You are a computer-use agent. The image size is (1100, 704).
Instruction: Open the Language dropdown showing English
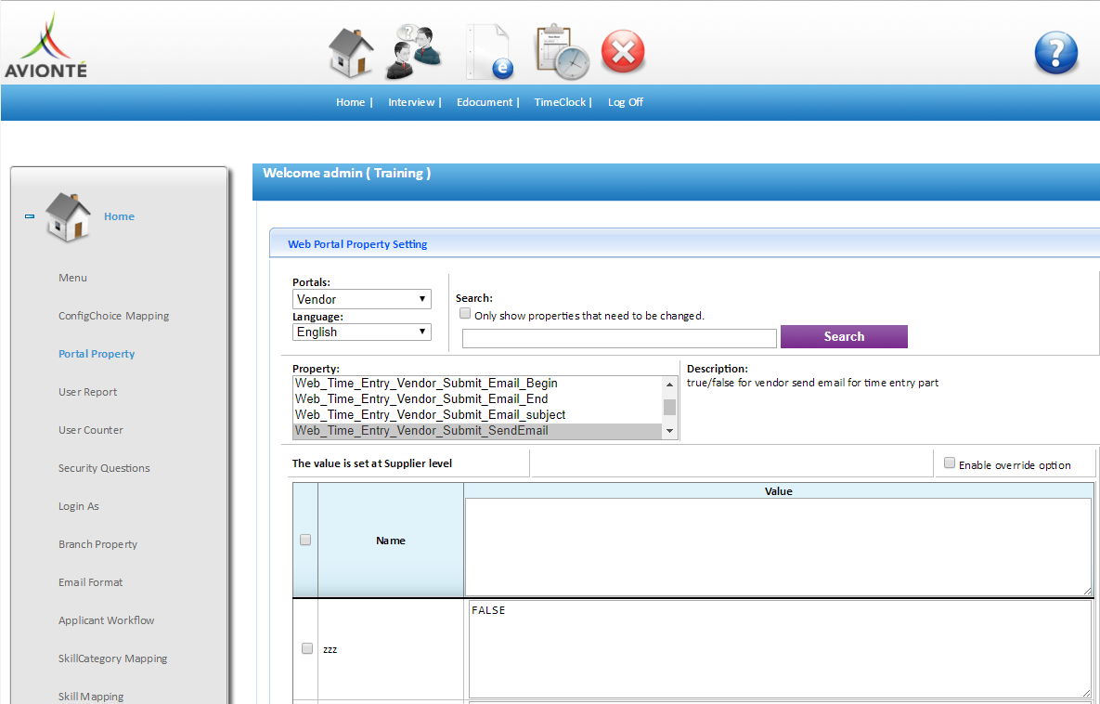[362, 332]
